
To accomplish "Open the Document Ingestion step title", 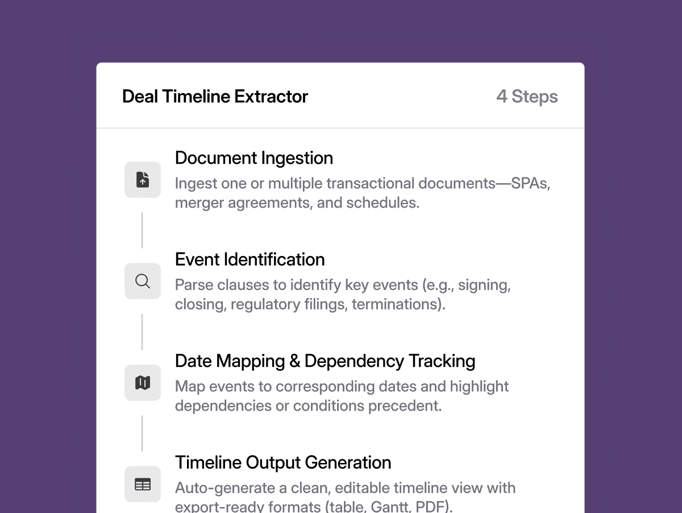I will click(254, 158).
